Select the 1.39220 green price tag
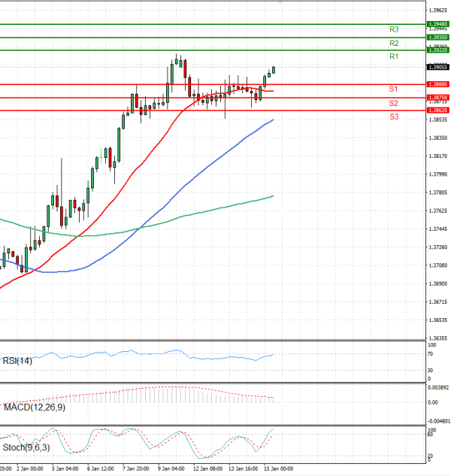 [x=437, y=50]
